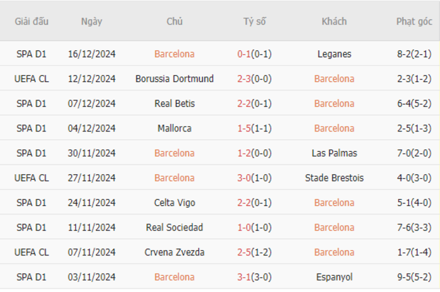Click the Giải đấu column header

[x=31, y=21]
